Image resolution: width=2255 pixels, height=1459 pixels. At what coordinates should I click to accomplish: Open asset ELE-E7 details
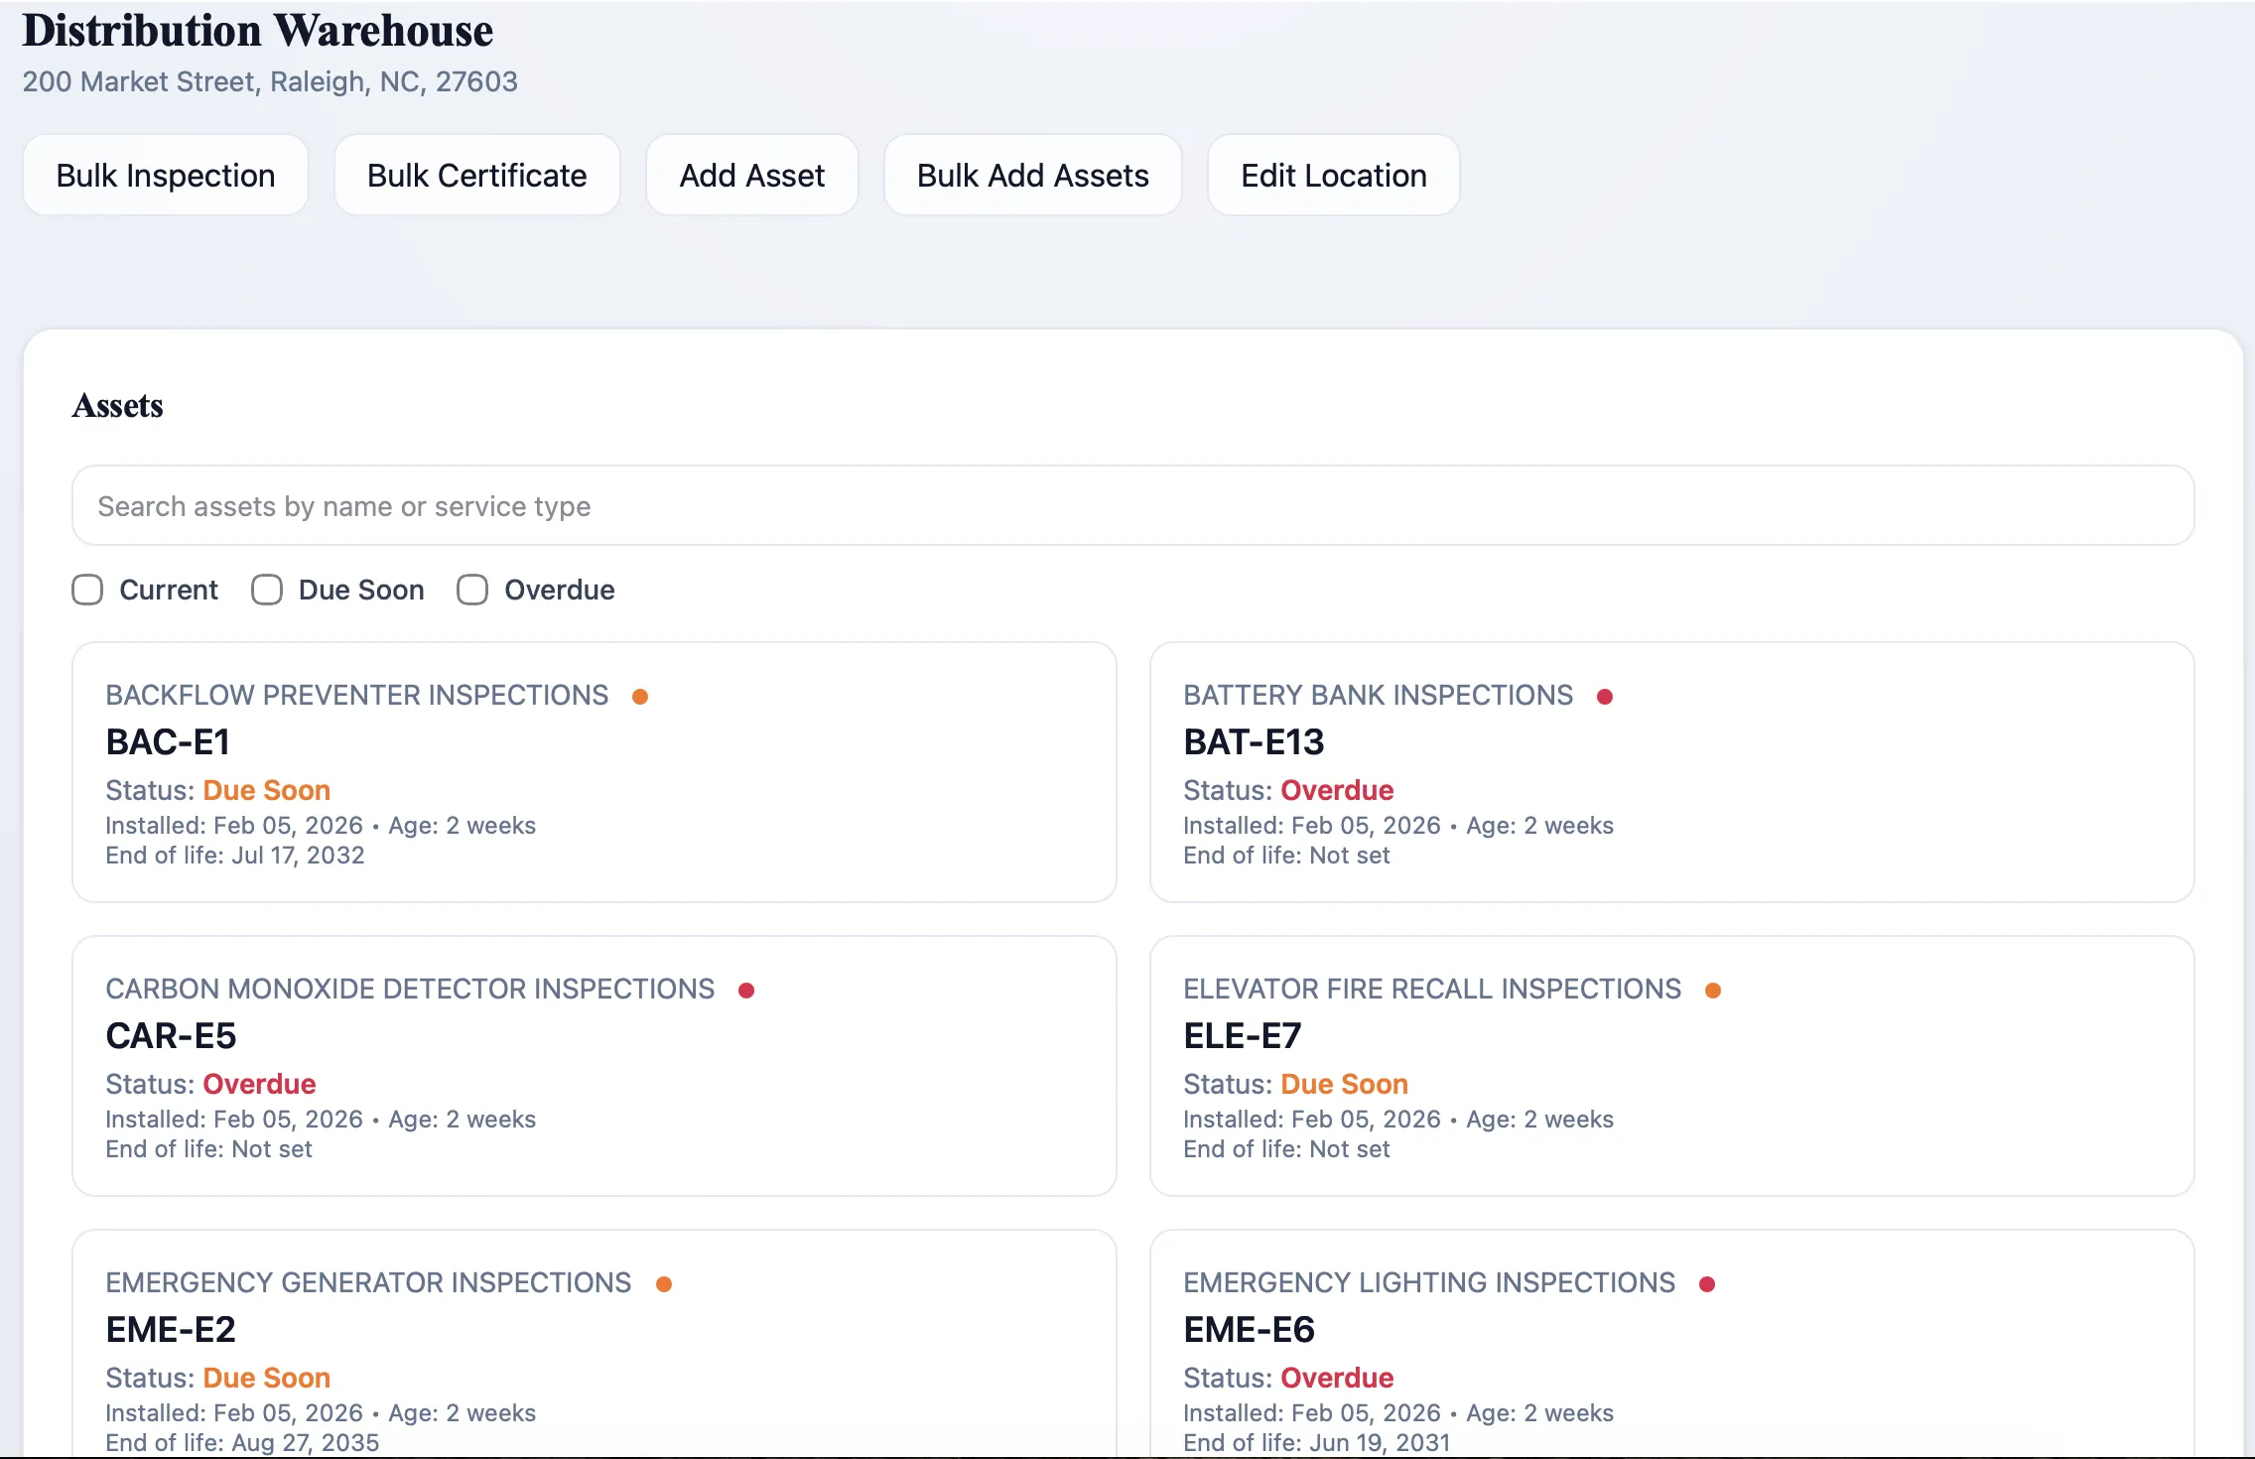[1245, 1035]
